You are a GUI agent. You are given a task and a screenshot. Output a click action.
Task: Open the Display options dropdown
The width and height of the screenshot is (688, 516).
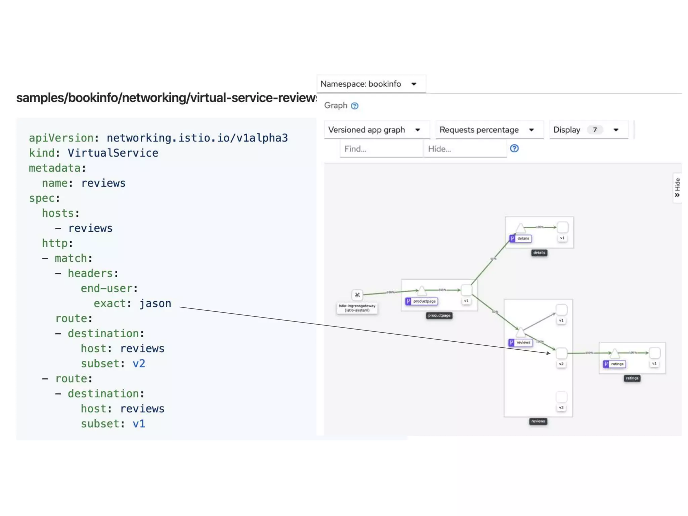pos(588,130)
